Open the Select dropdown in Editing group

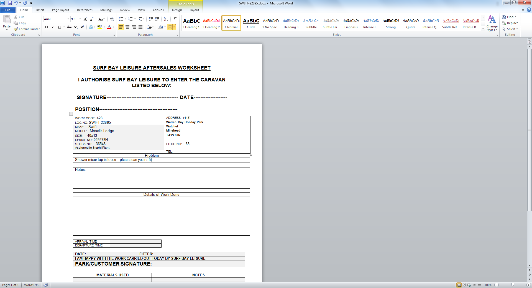(510, 29)
